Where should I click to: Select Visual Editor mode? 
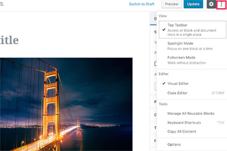(178, 83)
